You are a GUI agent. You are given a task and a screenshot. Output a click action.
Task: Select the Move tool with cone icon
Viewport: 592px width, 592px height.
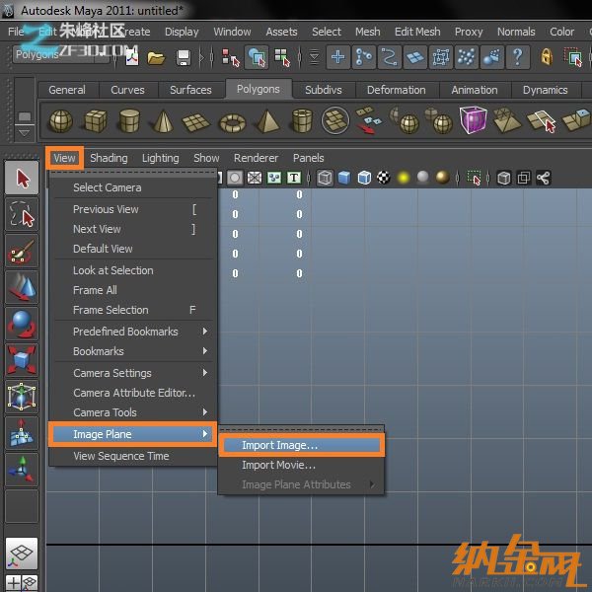22,287
